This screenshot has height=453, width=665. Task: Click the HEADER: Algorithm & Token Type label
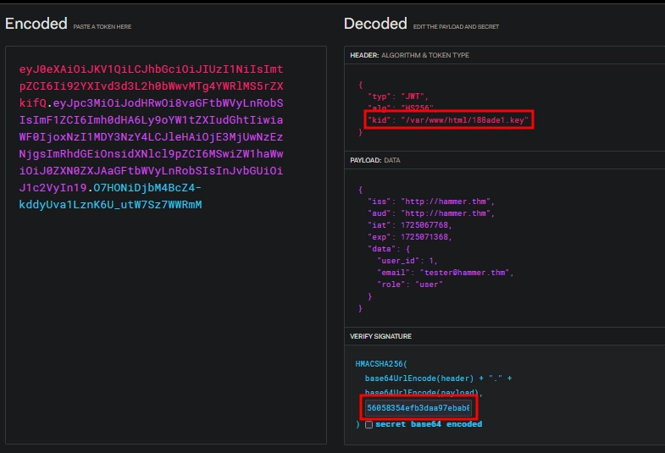[x=409, y=55]
